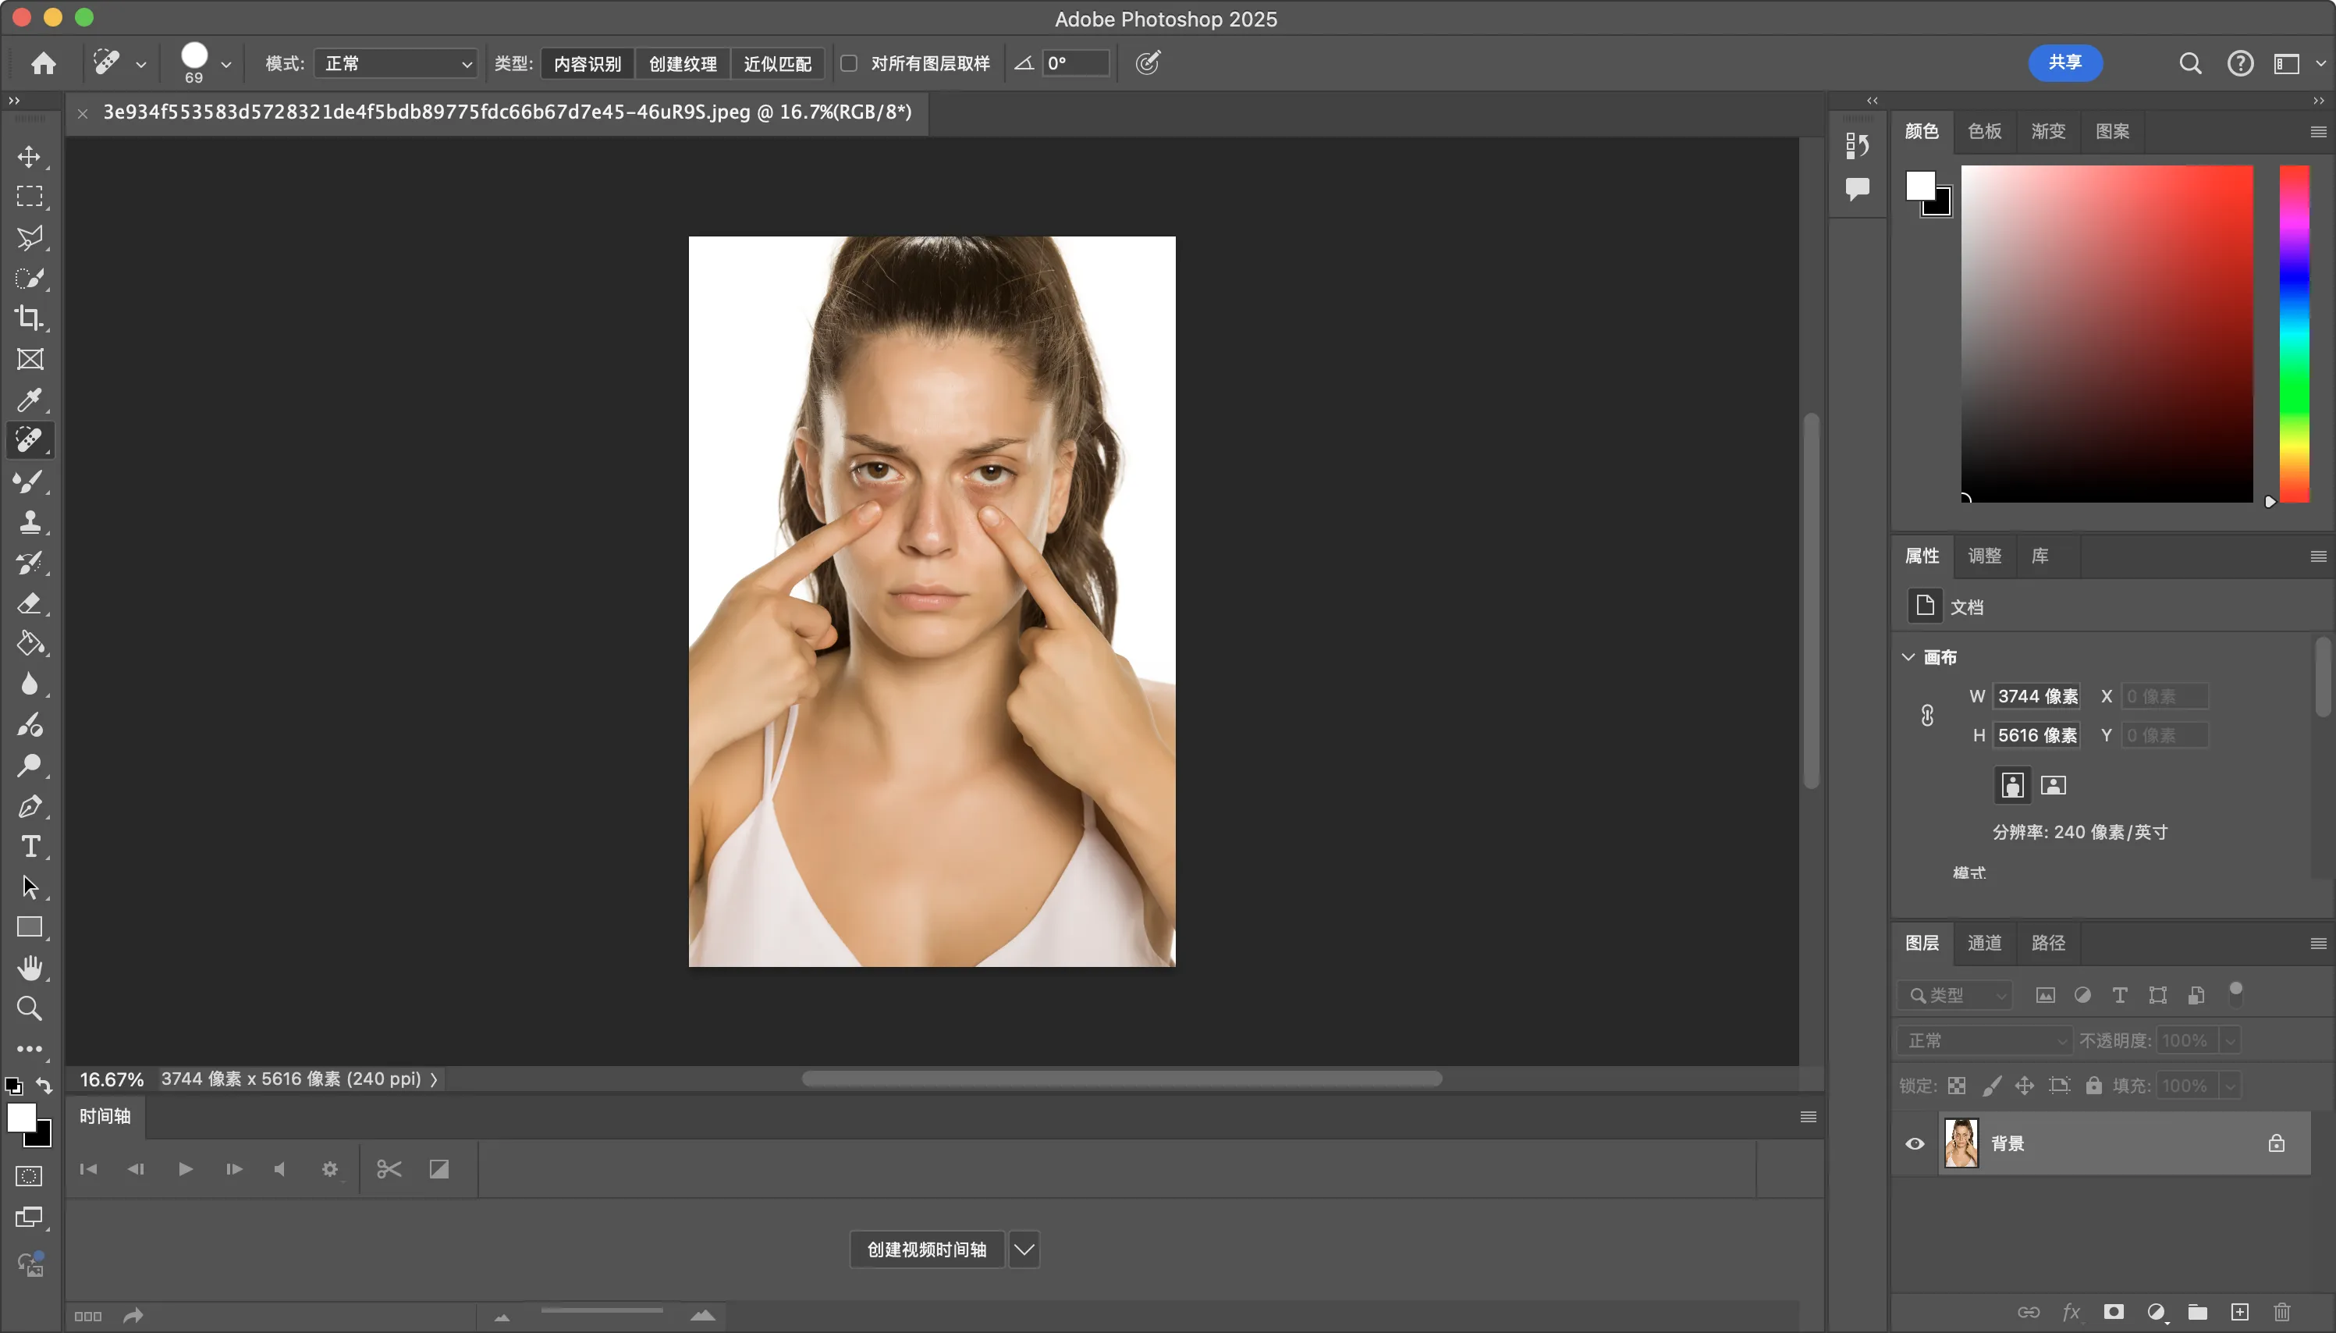Select the Pen tool
This screenshot has height=1333, width=2336.
click(30, 805)
